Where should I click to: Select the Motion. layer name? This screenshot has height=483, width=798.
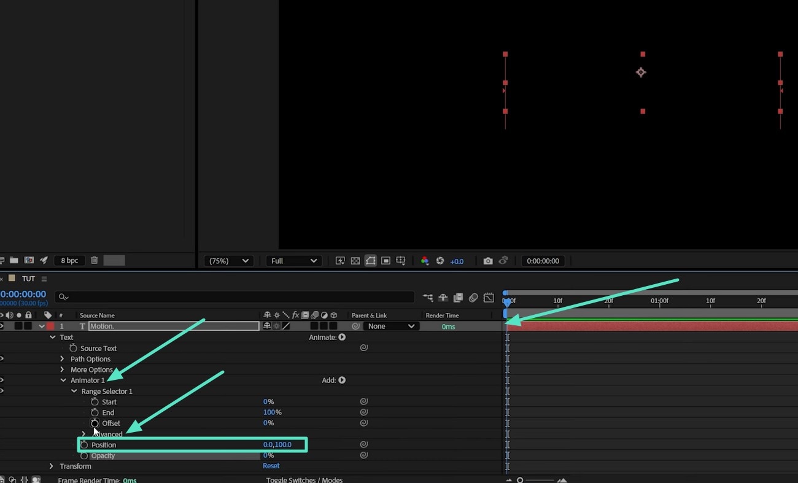174,326
